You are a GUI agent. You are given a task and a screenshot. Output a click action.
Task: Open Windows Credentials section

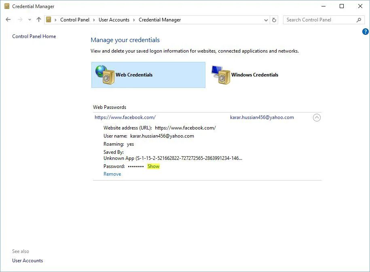click(x=245, y=74)
